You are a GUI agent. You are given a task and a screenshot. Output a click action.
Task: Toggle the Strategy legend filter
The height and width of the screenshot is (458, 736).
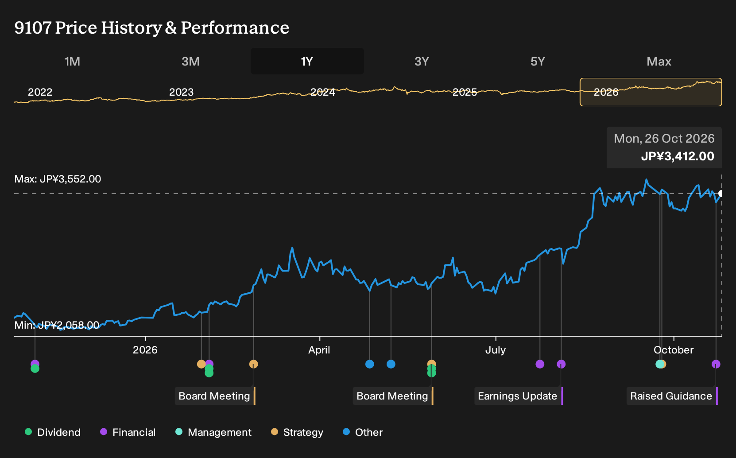click(297, 432)
